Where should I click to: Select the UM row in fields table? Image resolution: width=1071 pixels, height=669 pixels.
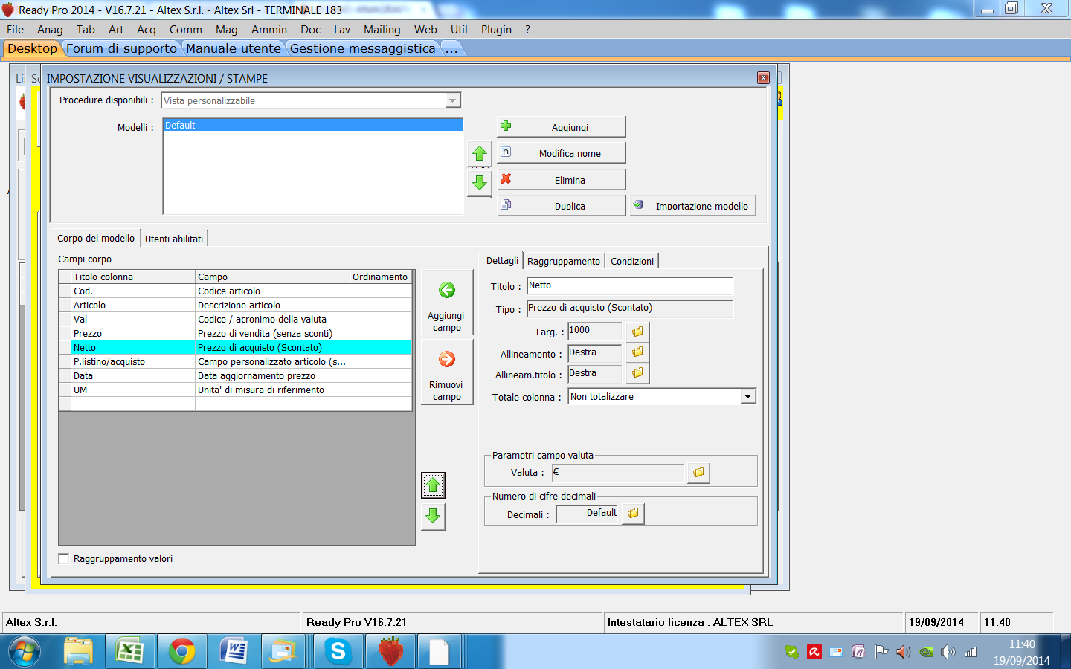pos(235,390)
